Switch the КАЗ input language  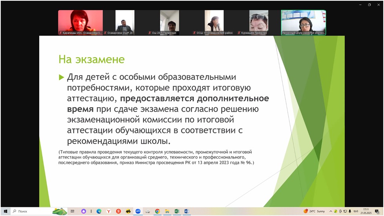click(356, 211)
